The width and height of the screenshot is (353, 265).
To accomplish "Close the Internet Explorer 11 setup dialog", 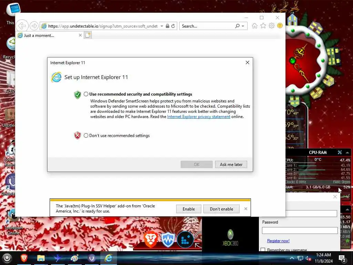I will (x=248, y=62).
